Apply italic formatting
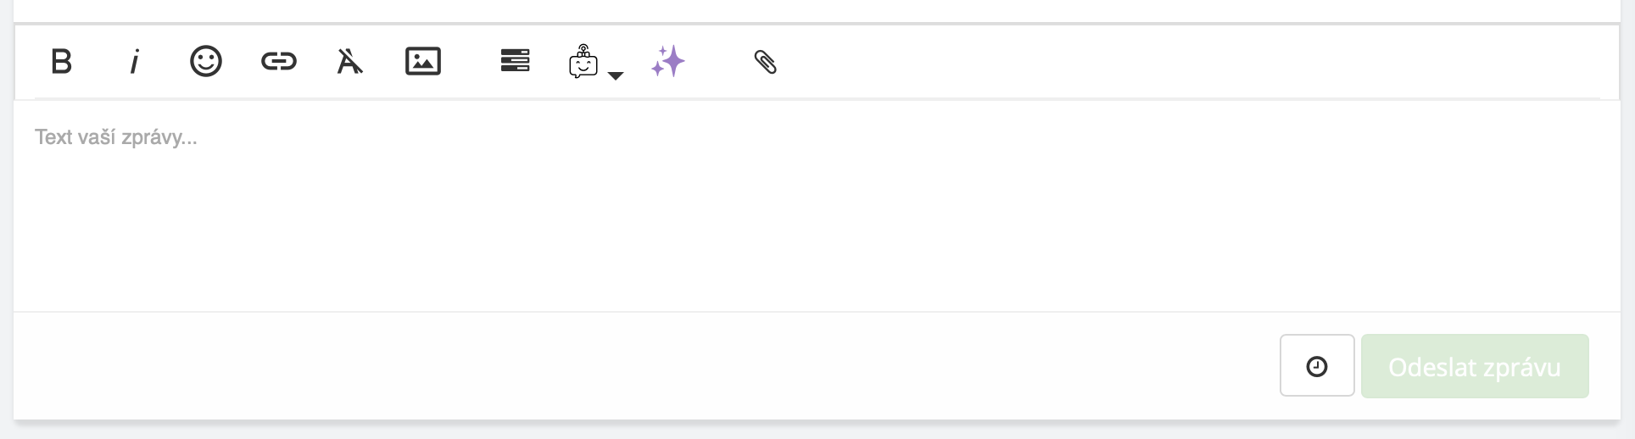 pyautogui.click(x=134, y=62)
